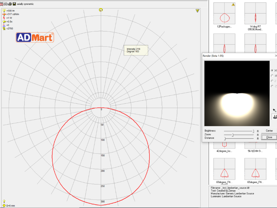The width and height of the screenshot is (277, 208).
Task: Click the scale icon beside 0.5x
Action: pyautogui.click(x=4, y=21)
